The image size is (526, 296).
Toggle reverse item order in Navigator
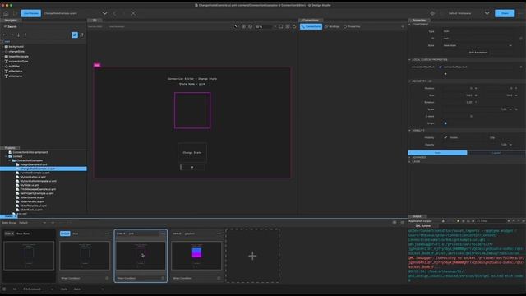click(81, 35)
